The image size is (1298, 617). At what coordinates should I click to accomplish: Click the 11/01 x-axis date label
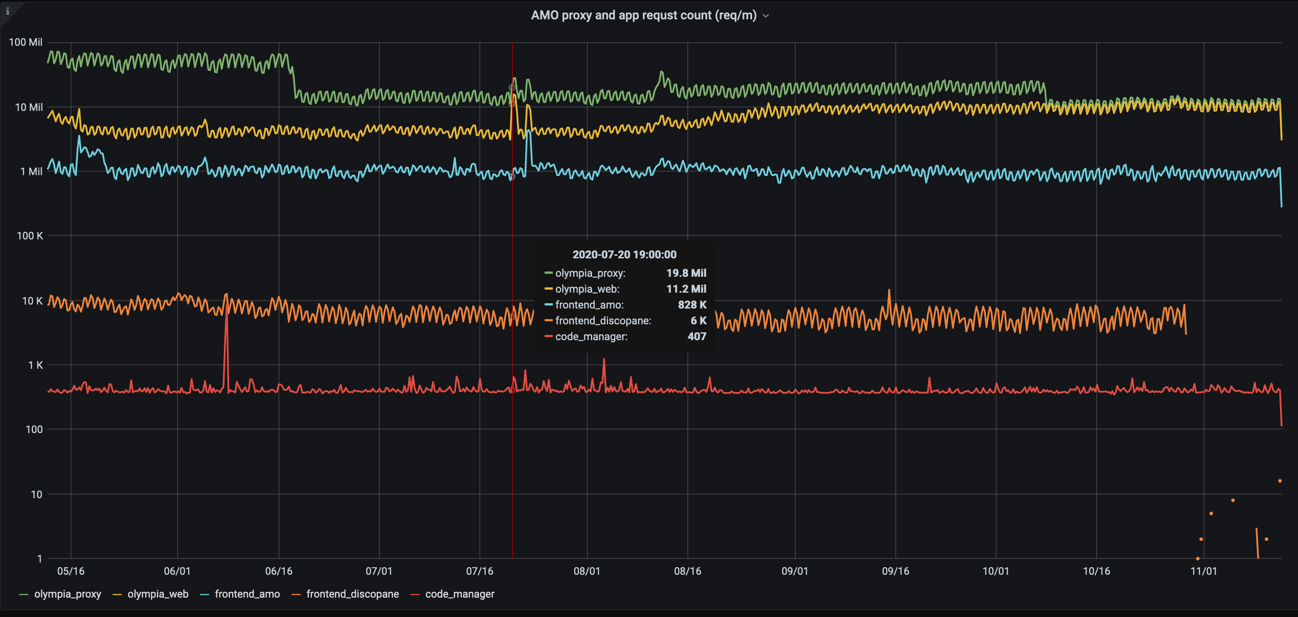pos(1203,571)
